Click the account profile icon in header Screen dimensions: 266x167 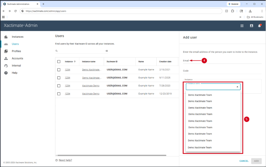(251, 26)
